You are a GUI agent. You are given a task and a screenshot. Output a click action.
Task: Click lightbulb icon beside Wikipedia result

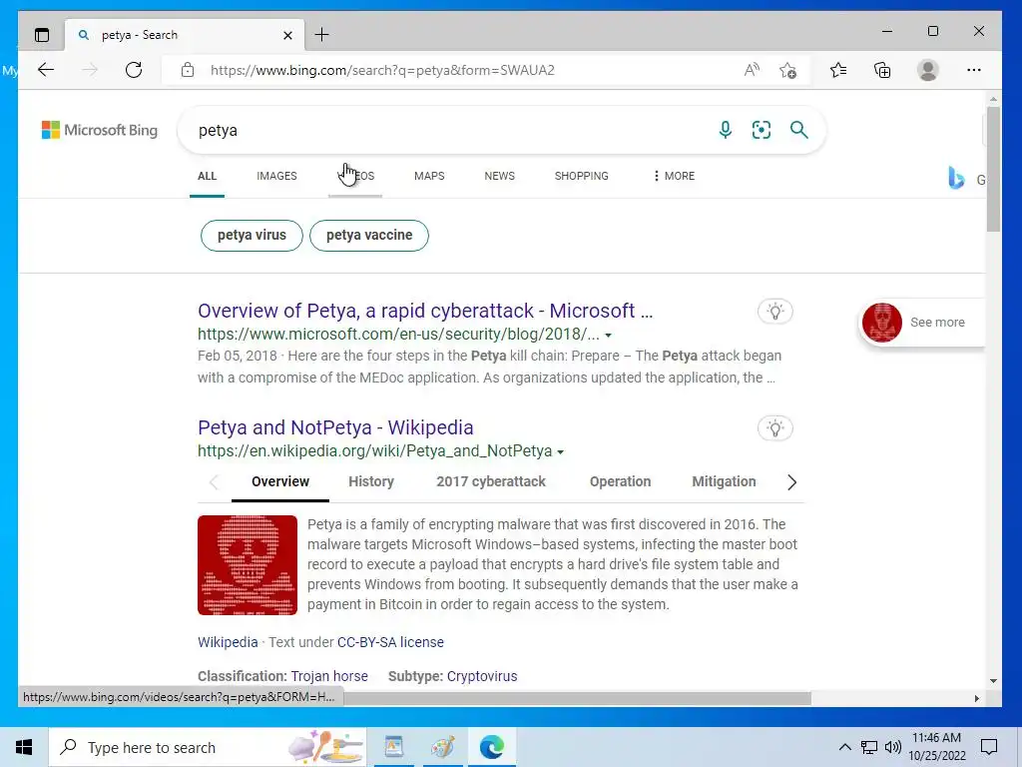point(774,428)
